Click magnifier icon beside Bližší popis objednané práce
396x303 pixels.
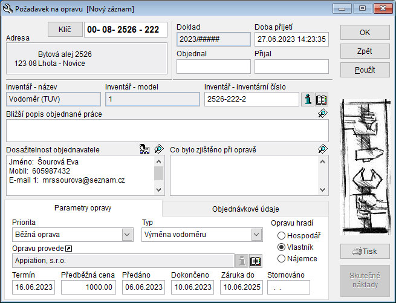[x=322, y=114]
